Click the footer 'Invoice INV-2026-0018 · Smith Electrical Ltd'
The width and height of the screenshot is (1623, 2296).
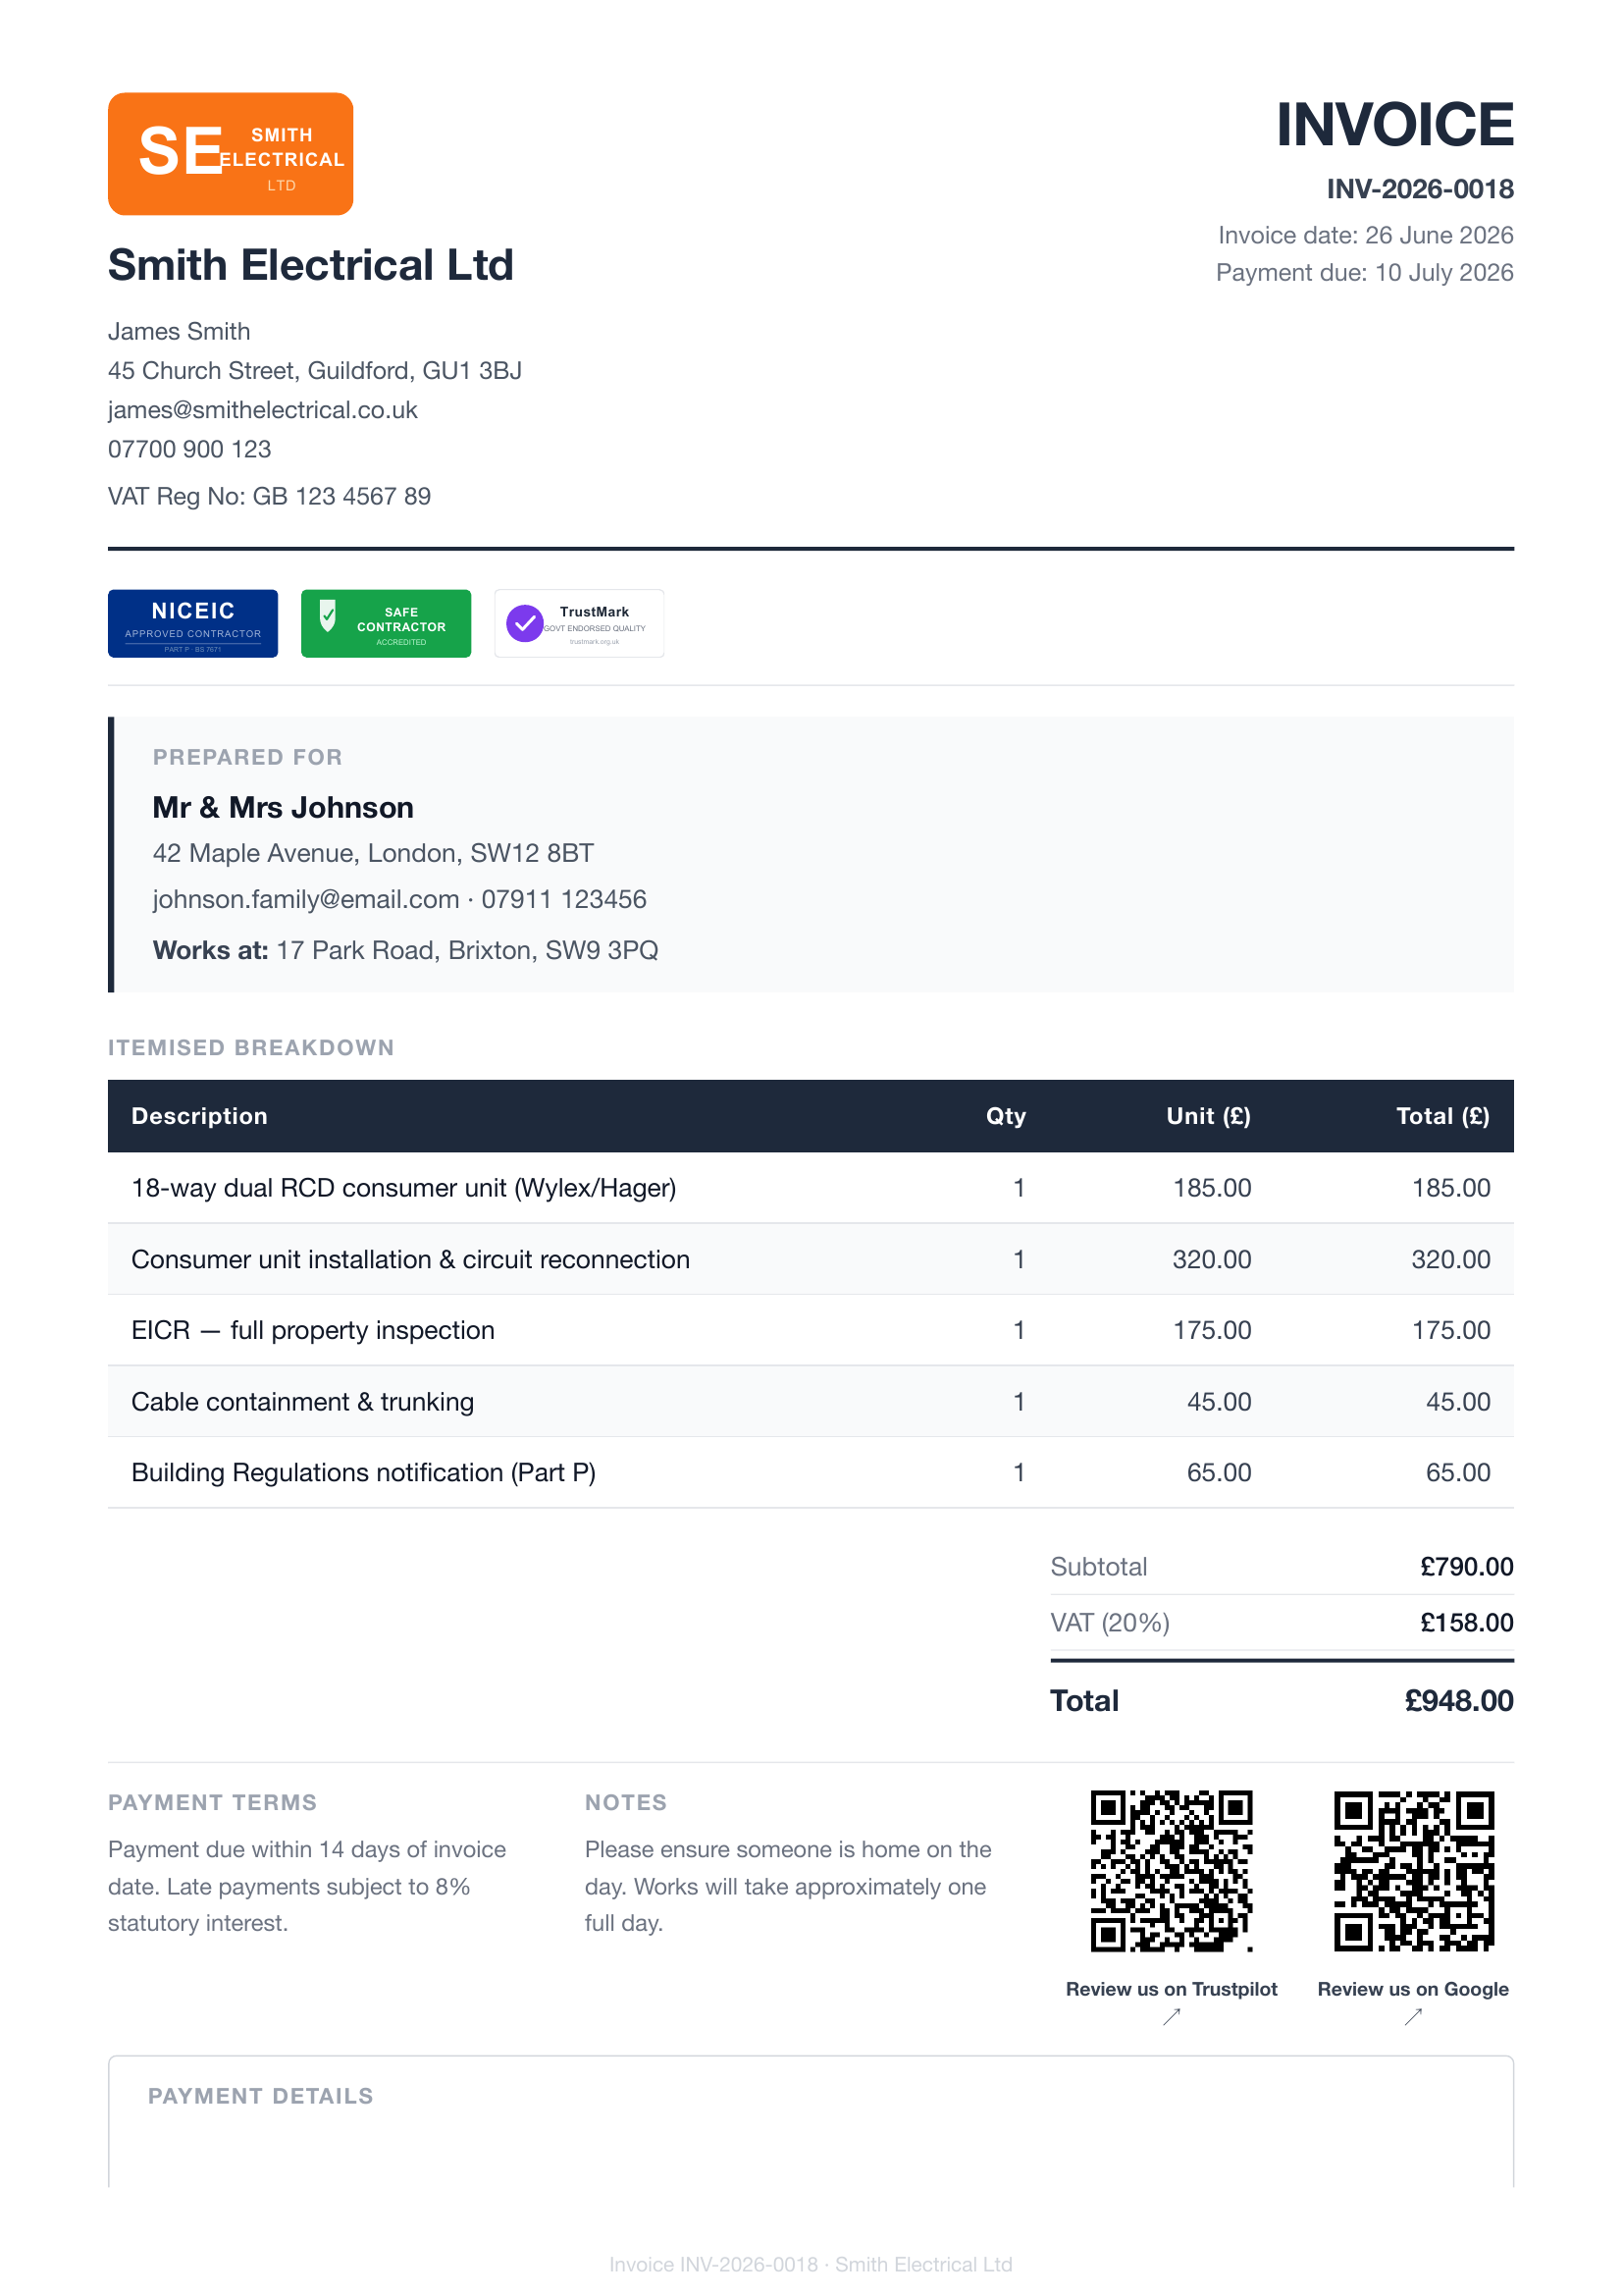pyautogui.click(x=811, y=2264)
